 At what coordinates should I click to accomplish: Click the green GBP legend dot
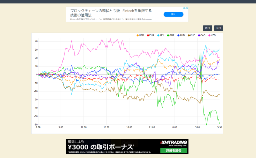(x=168, y=35)
